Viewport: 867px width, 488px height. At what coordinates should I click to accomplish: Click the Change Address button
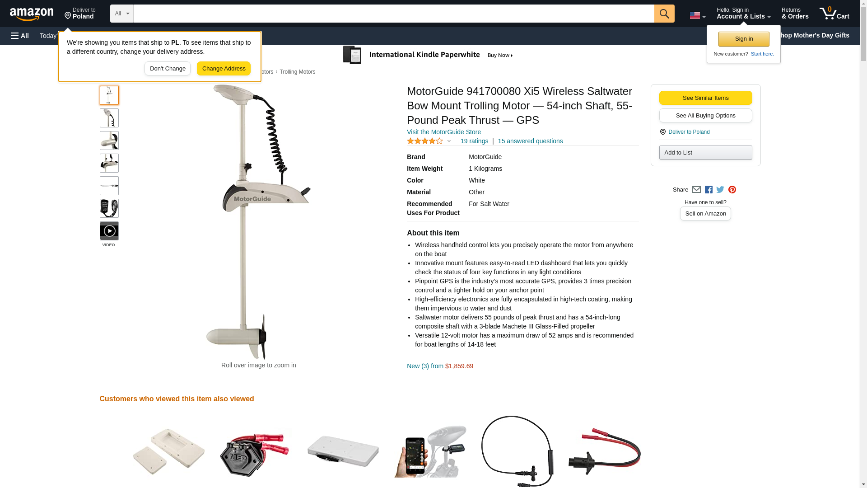click(x=224, y=69)
